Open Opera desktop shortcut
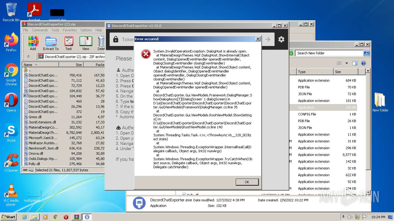Viewport: 394px width, 221px height. coord(11,103)
